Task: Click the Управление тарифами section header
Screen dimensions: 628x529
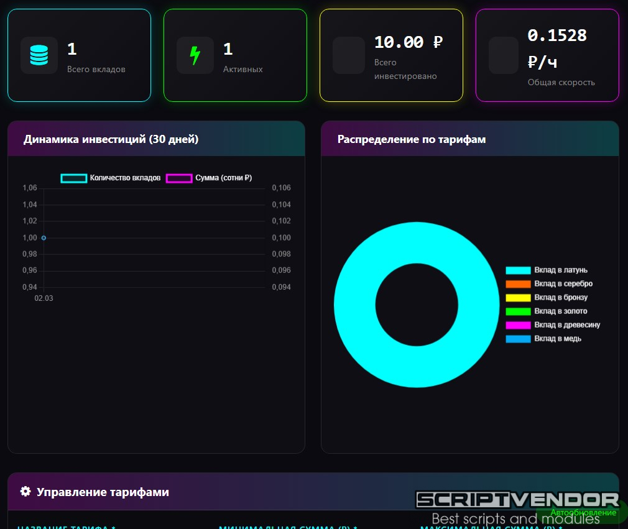Action: pyautogui.click(x=103, y=492)
